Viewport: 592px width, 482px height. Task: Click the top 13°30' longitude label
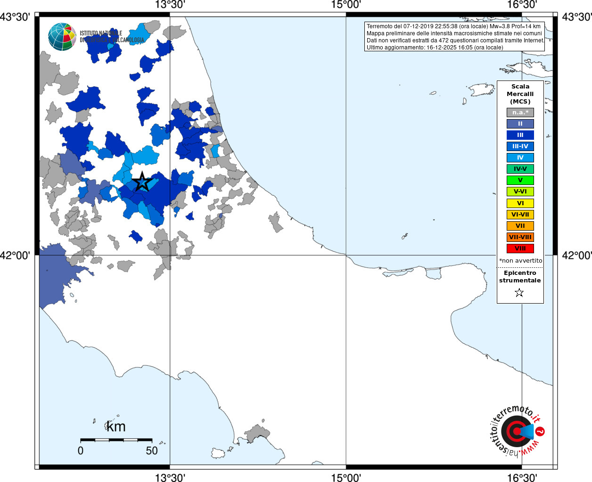(170, 5)
